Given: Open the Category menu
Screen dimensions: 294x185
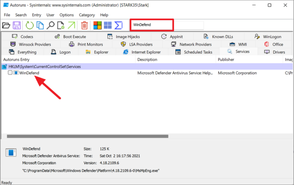Looking at the screenshot, I should pos(87,15).
